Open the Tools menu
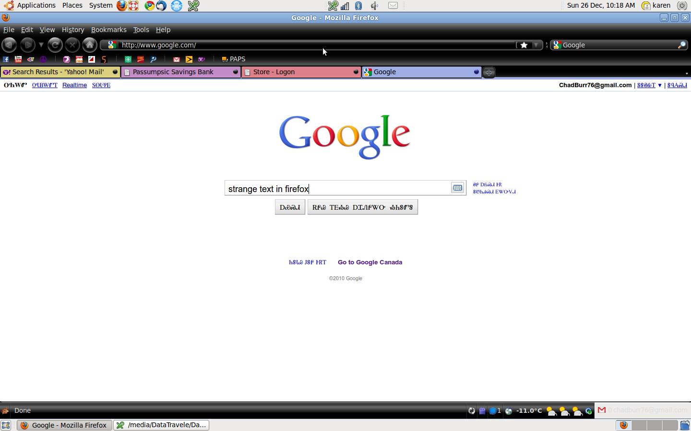Screen dimensions: 691x431 pyautogui.click(x=141, y=30)
